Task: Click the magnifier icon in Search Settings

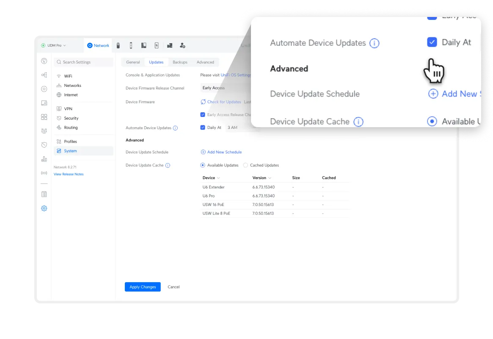Action: [x=59, y=62]
